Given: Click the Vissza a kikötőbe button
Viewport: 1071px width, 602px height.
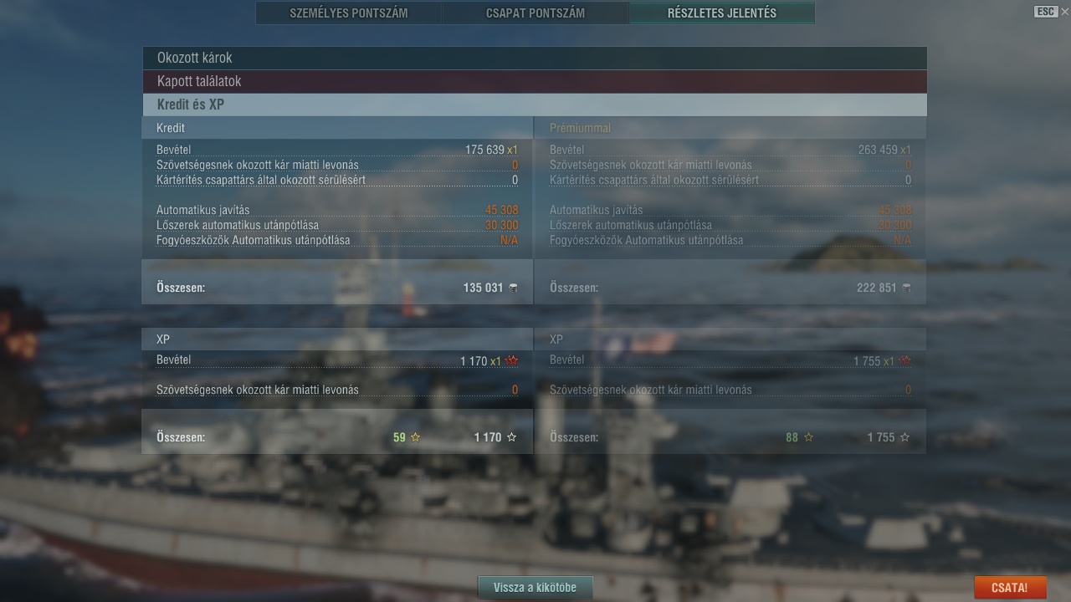Looking at the screenshot, I should click(x=535, y=587).
